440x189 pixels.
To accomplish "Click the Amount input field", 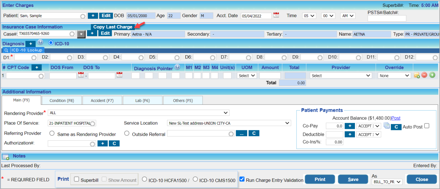I will pos(270,76).
